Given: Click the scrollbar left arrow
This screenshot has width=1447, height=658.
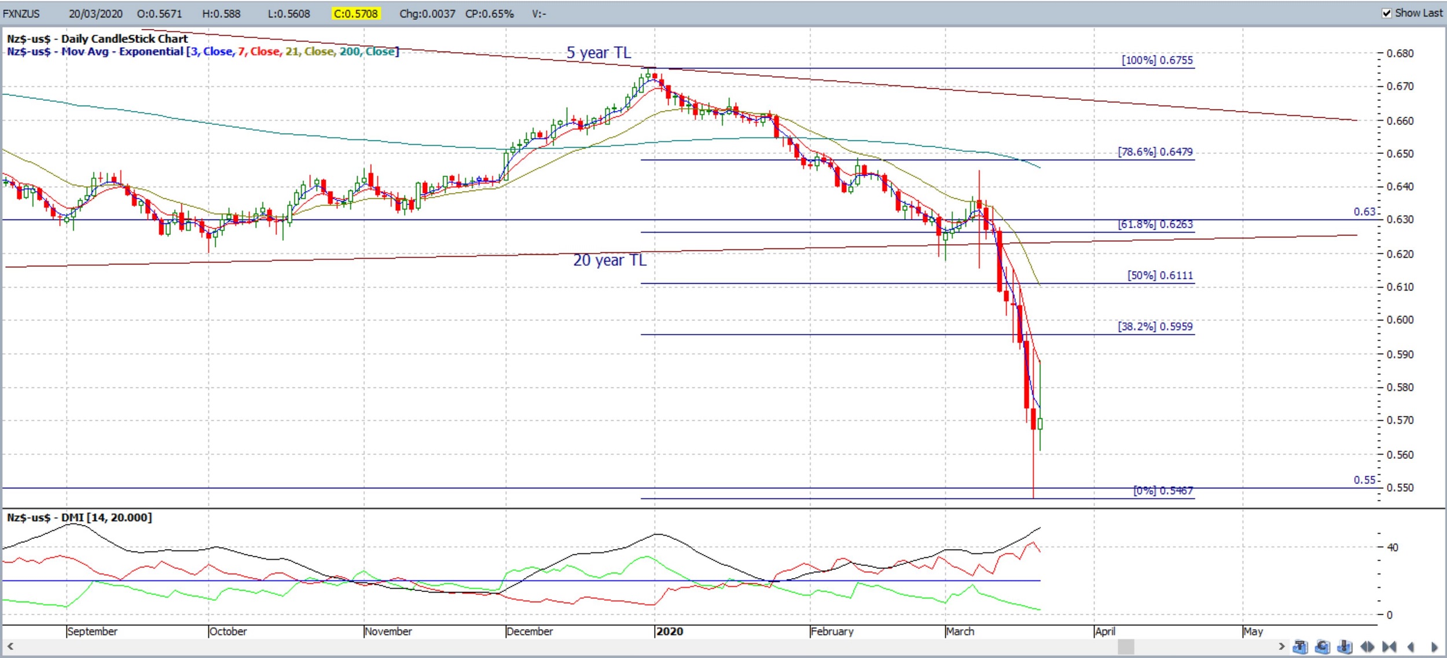Looking at the screenshot, I should (x=10, y=646).
